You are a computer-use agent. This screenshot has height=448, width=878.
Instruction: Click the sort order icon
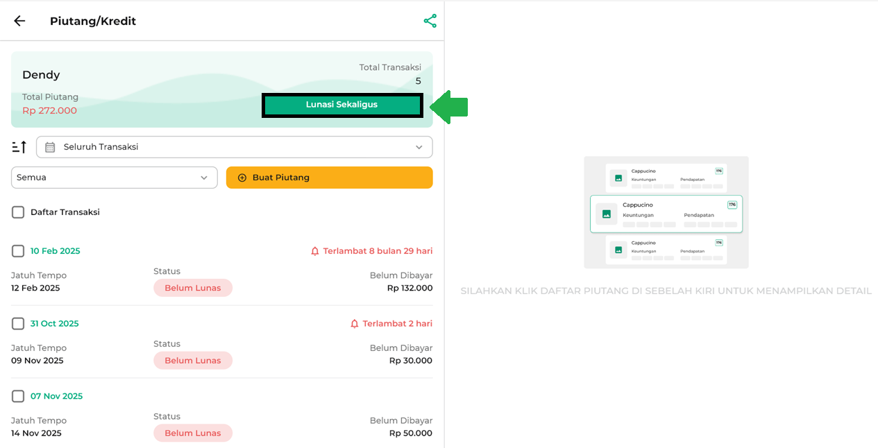(x=19, y=147)
